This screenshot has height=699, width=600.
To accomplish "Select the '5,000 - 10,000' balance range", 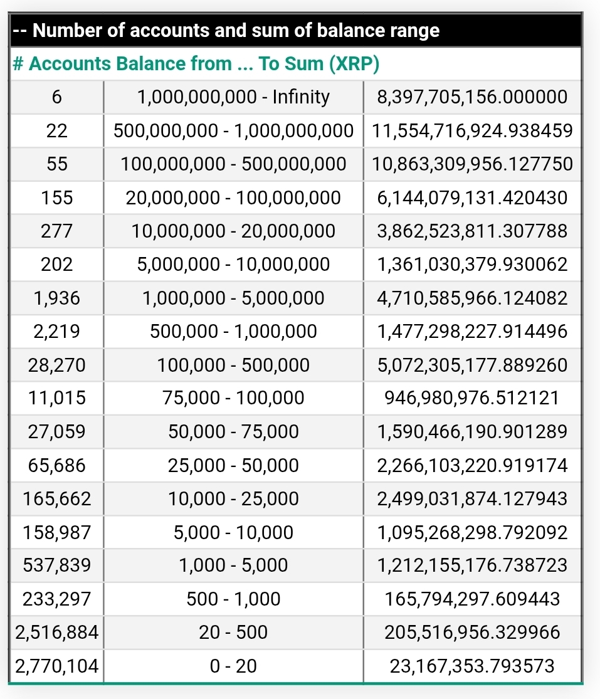I will click(233, 532).
